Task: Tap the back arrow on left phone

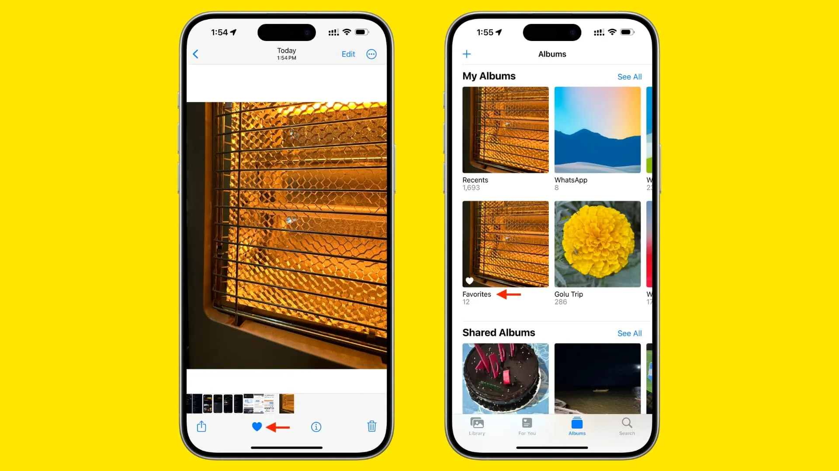Action: (196, 54)
